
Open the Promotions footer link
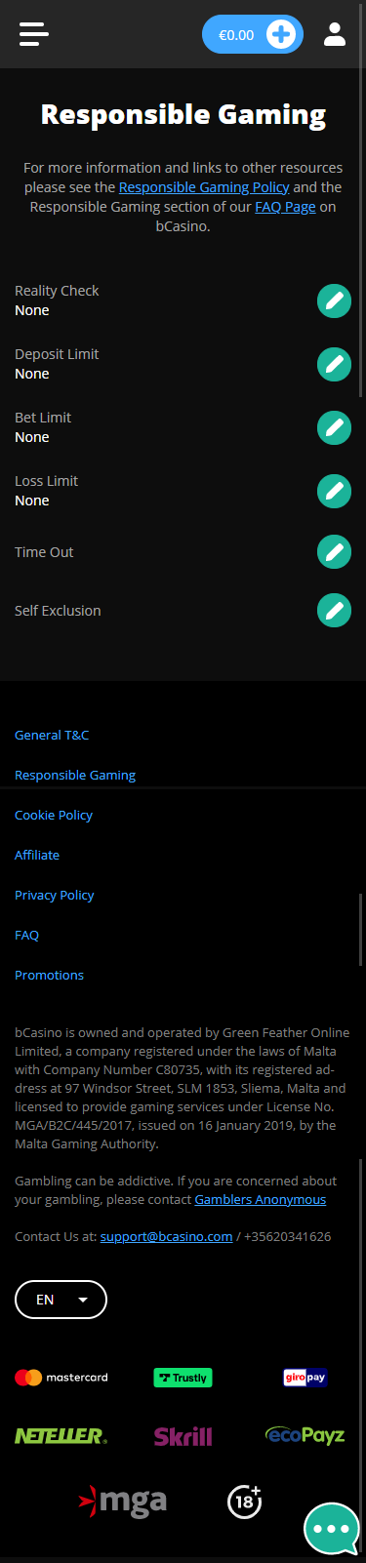click(49, 975)
